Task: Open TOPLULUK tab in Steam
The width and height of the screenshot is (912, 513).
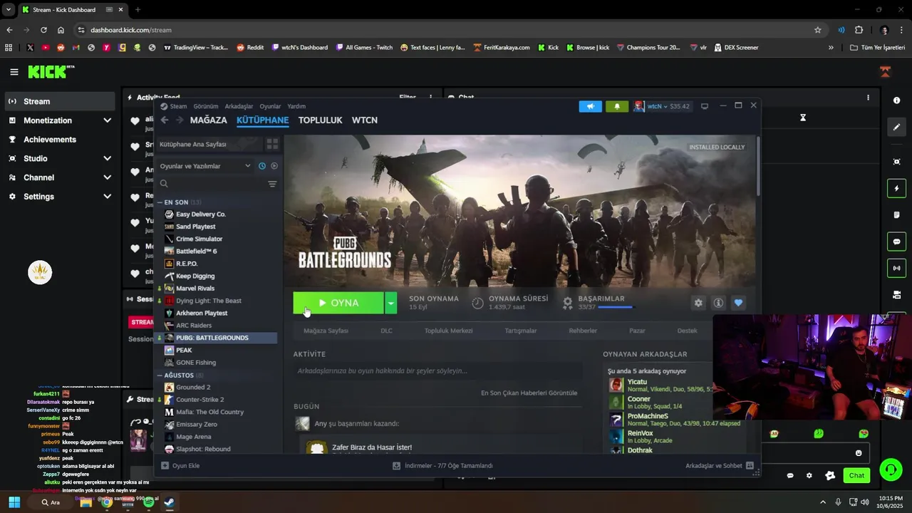Action: (320, 120)
